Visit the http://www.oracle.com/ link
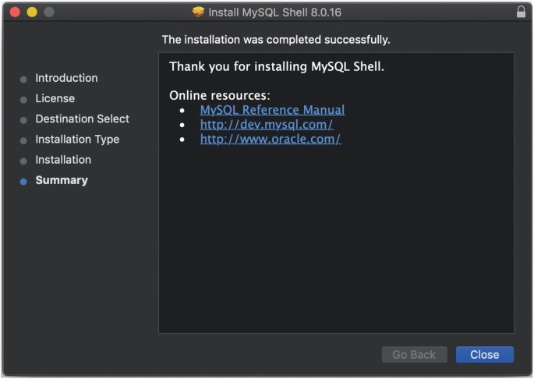 (x=271, y=140)
